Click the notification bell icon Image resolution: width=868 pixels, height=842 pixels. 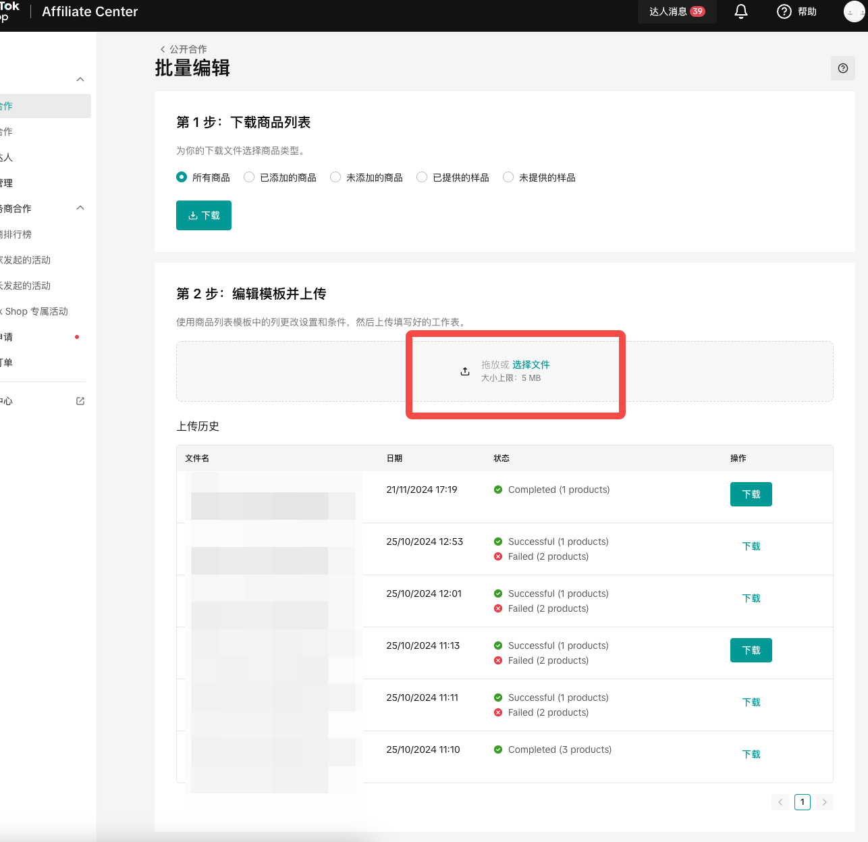click(x=741, y=11)
